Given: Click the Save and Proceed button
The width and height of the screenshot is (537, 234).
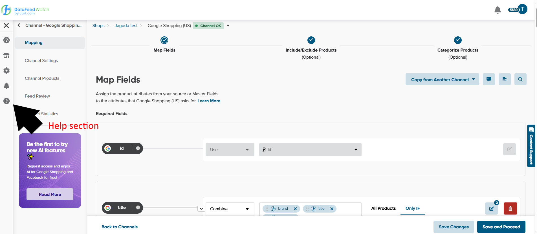Looking at the screenshot, I should click(x=501, y=227).
